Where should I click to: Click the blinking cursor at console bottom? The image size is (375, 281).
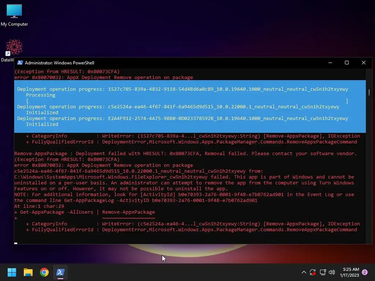click(16, 243)
